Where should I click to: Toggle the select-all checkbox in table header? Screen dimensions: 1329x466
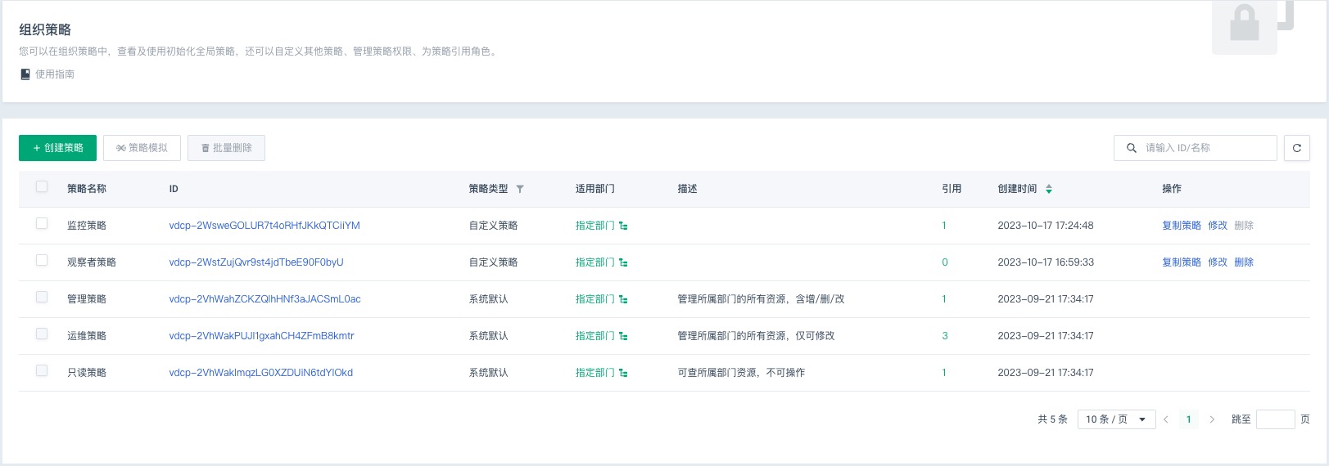coord(42,187)
